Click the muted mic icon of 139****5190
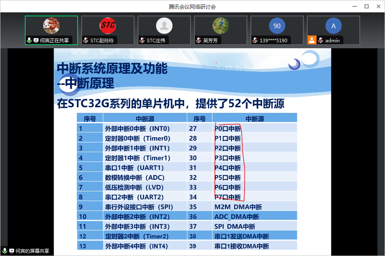Viewport: 385px width, 256px height. pyautogui.click(x=255, y=40)
